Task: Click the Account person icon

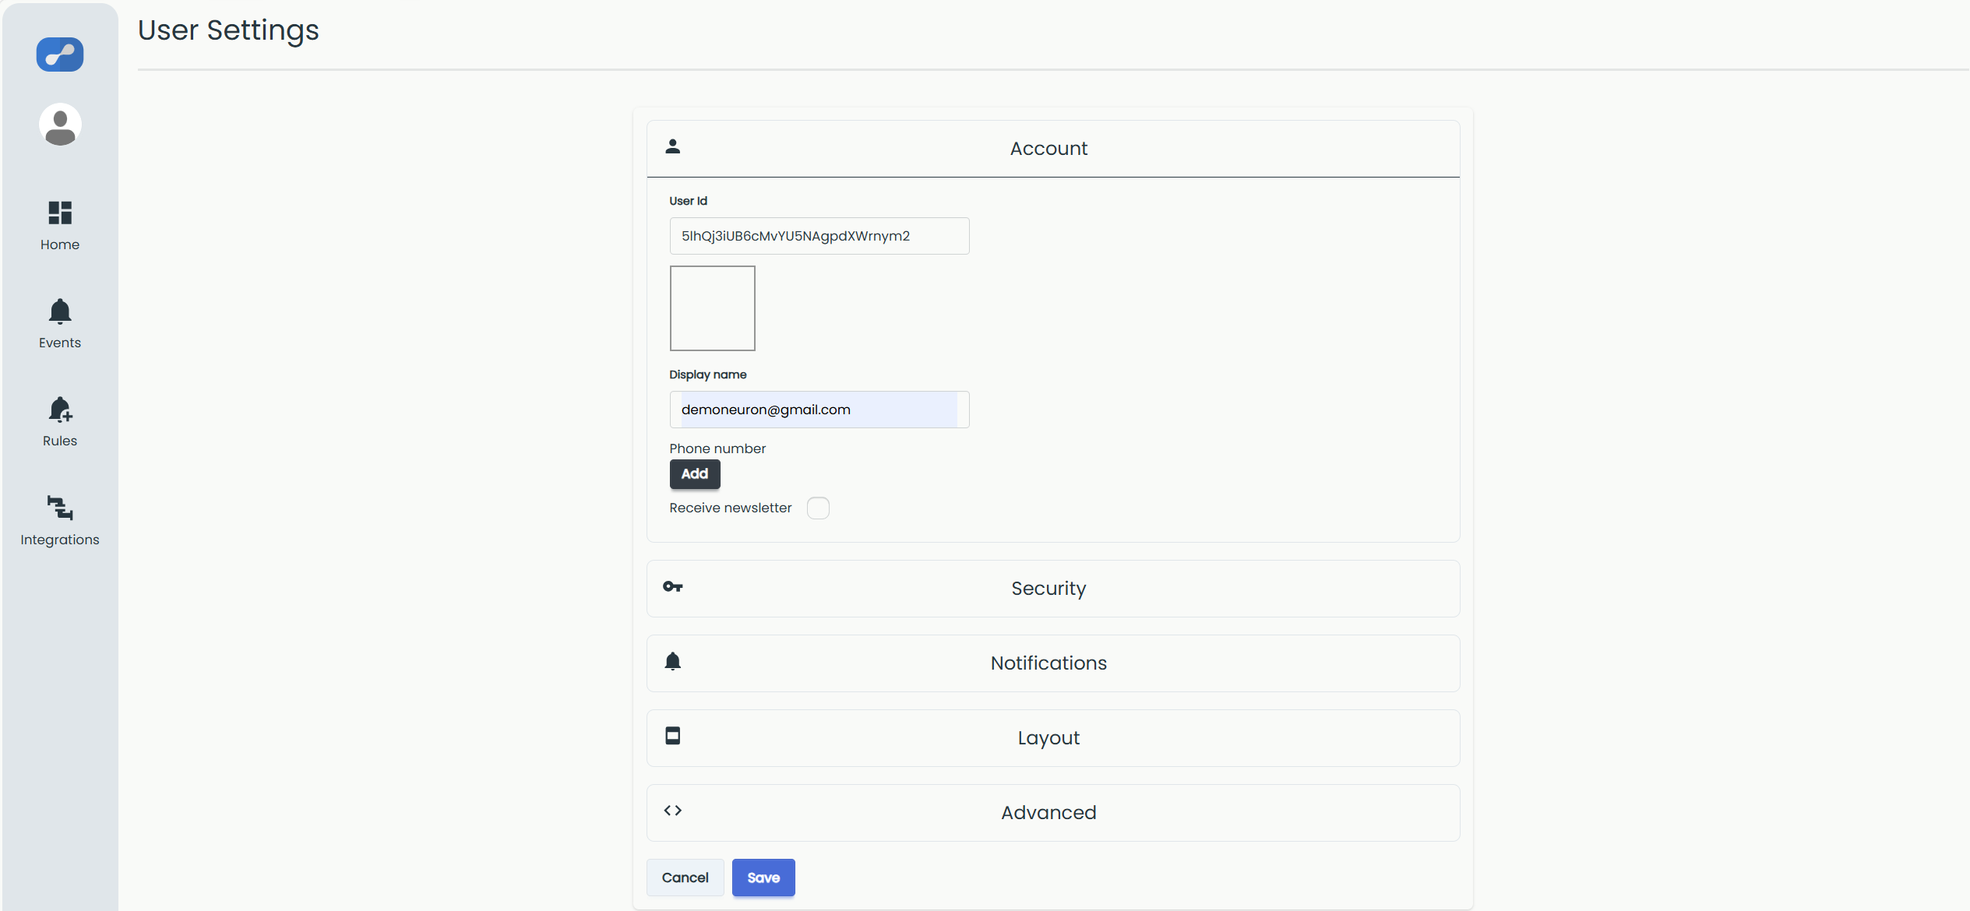Action: [673, 146]
